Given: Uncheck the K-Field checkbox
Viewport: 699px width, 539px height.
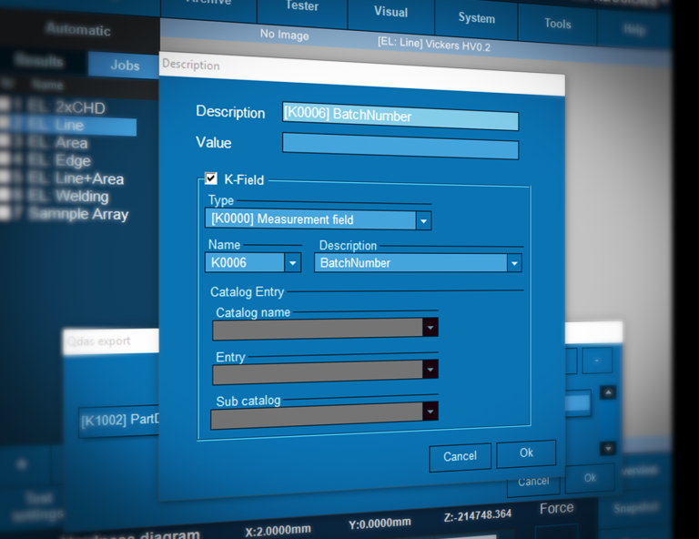Looking at the screenshot, I should coord(211,178).
